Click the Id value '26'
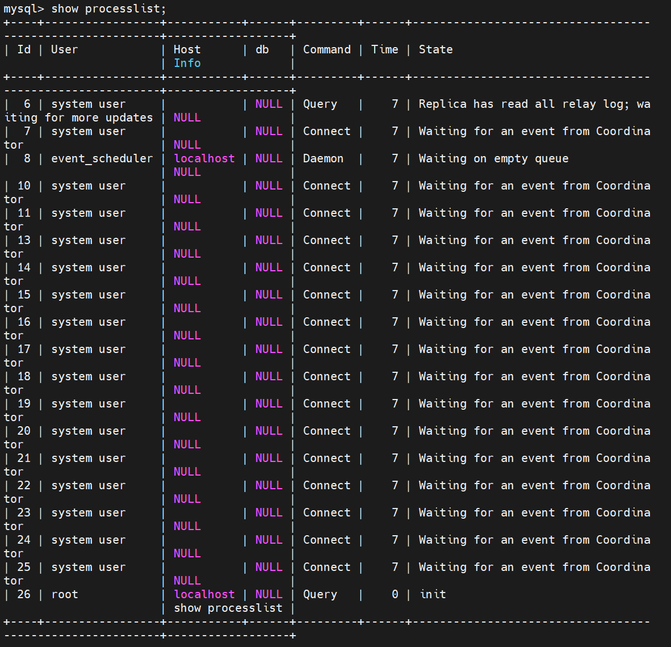 point(24,594)
